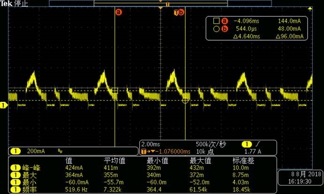
Task: Click the square cursor a symbol in readout
Action: (x=216, y=21)
